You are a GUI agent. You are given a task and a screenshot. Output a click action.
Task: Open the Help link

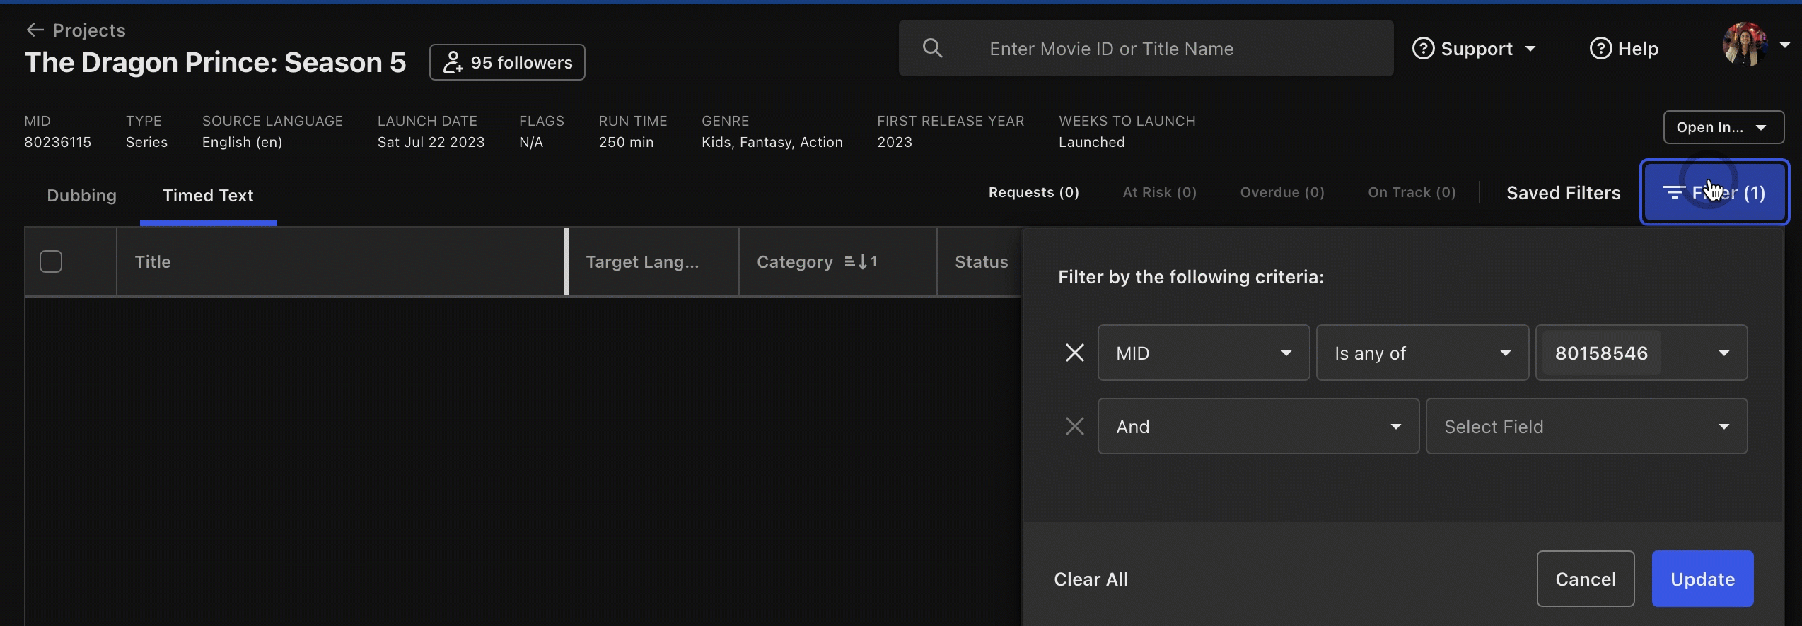point(1624,48)
